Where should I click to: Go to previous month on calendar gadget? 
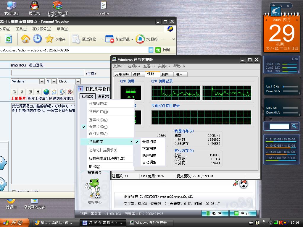(x=266, y=20)
